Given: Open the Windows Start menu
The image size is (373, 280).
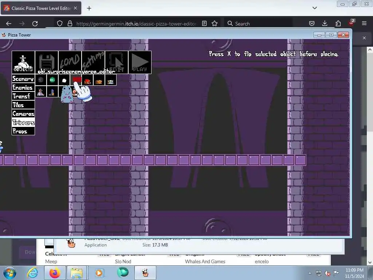Looking at the screenshot, I should pos(9,273).
